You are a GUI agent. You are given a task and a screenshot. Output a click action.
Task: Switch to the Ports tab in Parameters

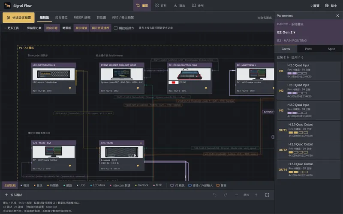(x=308, y=49)
